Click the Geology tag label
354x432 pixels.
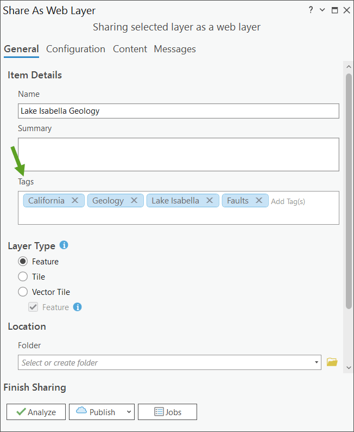coord(108,201)
